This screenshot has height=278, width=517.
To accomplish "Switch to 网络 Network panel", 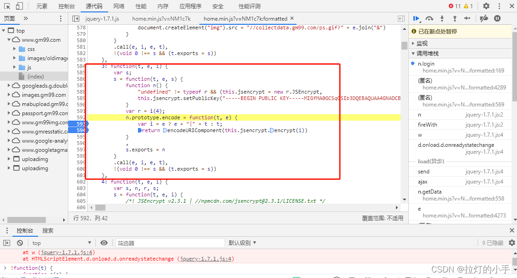I will click(119, 6).
